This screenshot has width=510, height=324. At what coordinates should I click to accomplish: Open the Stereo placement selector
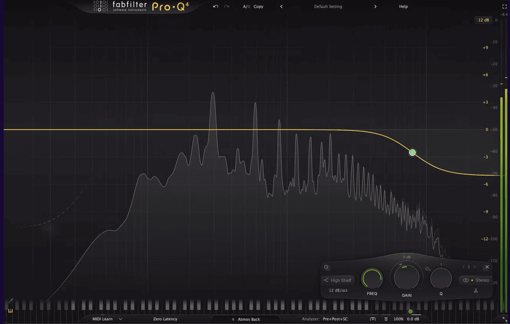click(x=476, y=280)
